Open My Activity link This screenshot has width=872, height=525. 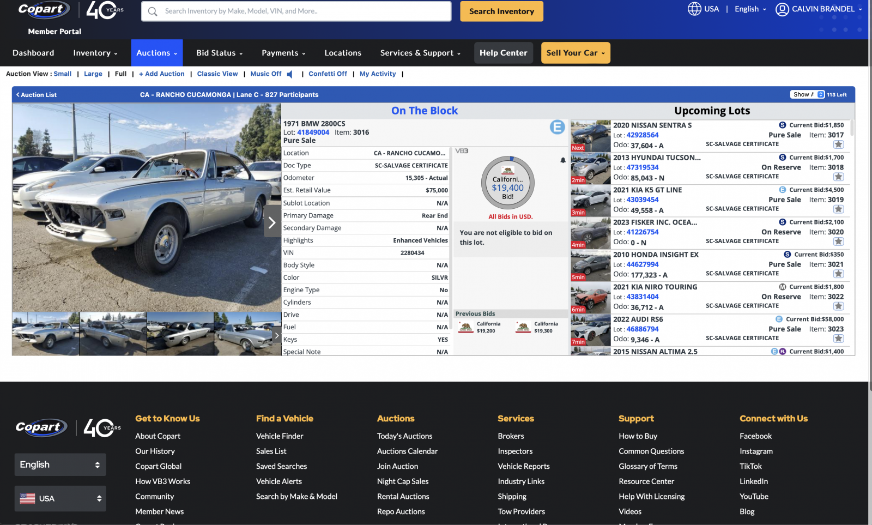[378, 74]
